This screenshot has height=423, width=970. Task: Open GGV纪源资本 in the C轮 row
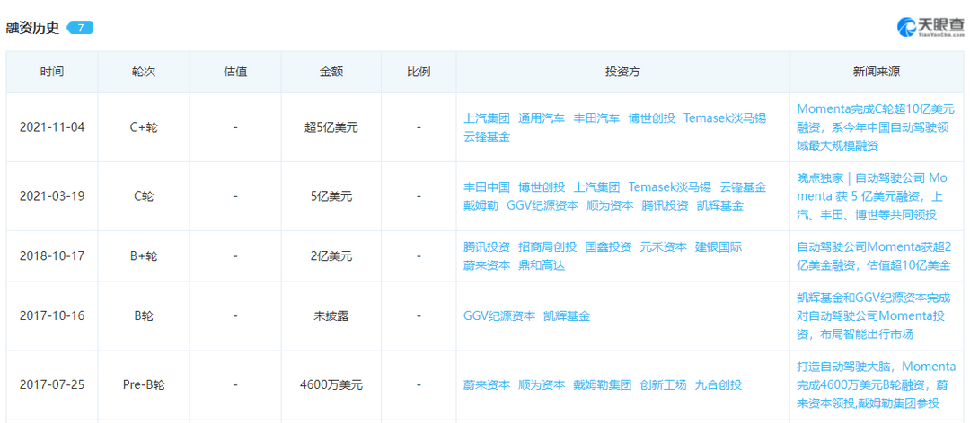(x=542, y=205)
